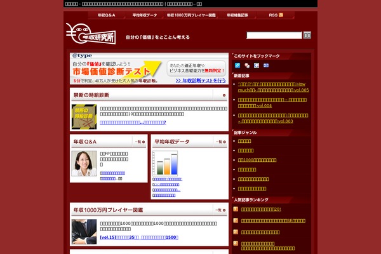Screen dimensions: 381x254
Task: Open the 記事ジャンル link containing 1000
Action: click(x=257, y=160)
